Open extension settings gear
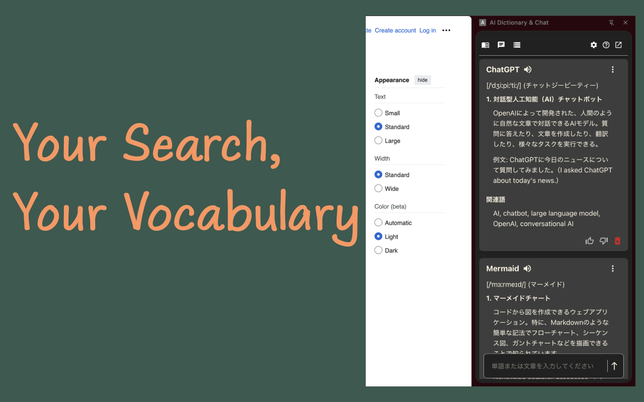Screen dimensions: 644x402 click(x=594, y=45)
